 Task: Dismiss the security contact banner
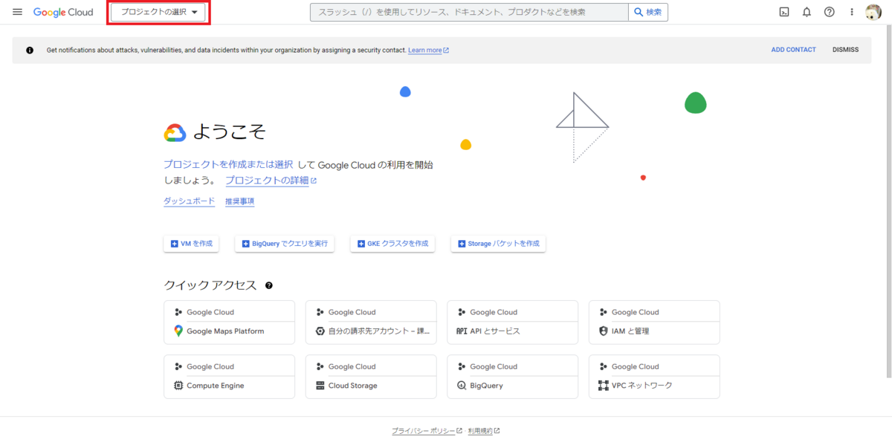(x=845, y=50)
